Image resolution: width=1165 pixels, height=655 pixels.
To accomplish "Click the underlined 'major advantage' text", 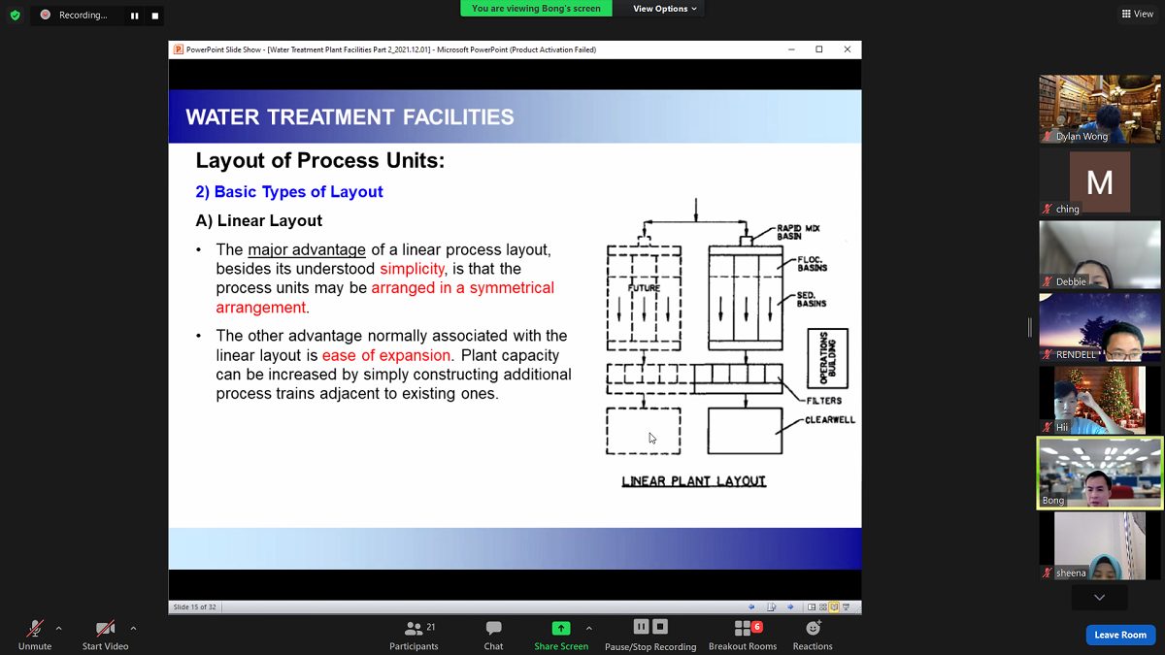I will (x=307, y=250).
